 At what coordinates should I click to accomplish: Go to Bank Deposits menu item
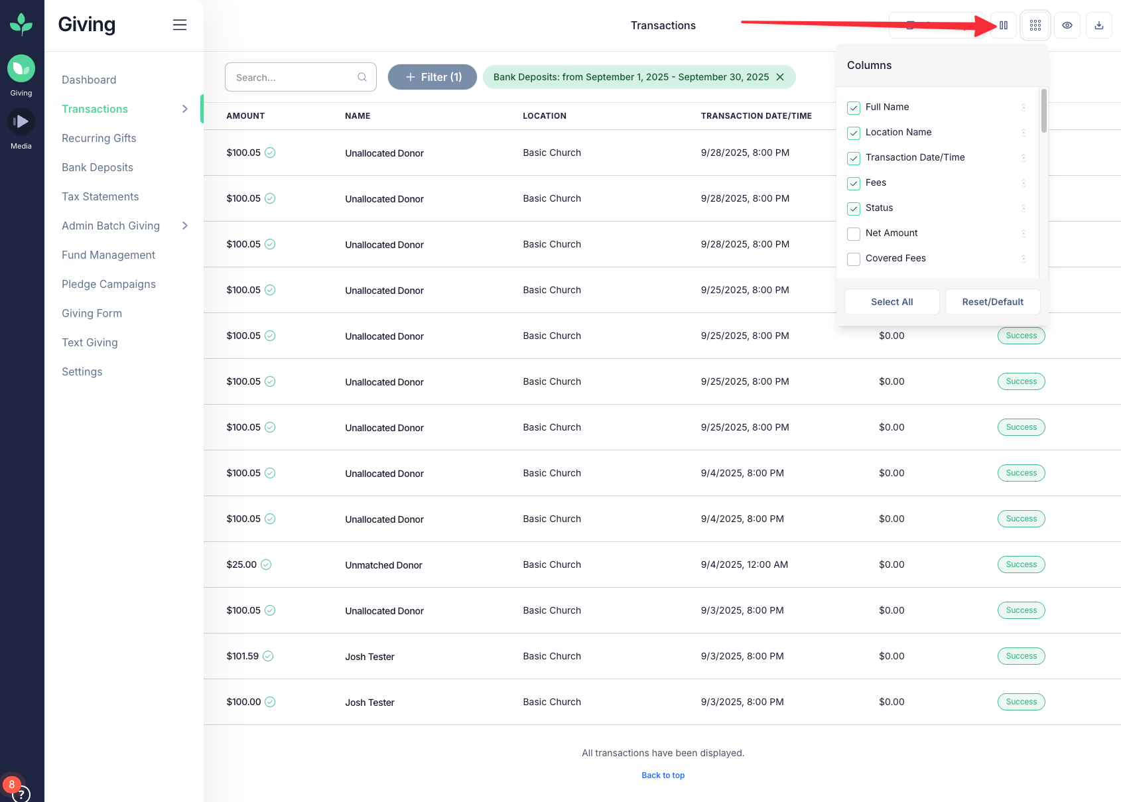[98, 167]
